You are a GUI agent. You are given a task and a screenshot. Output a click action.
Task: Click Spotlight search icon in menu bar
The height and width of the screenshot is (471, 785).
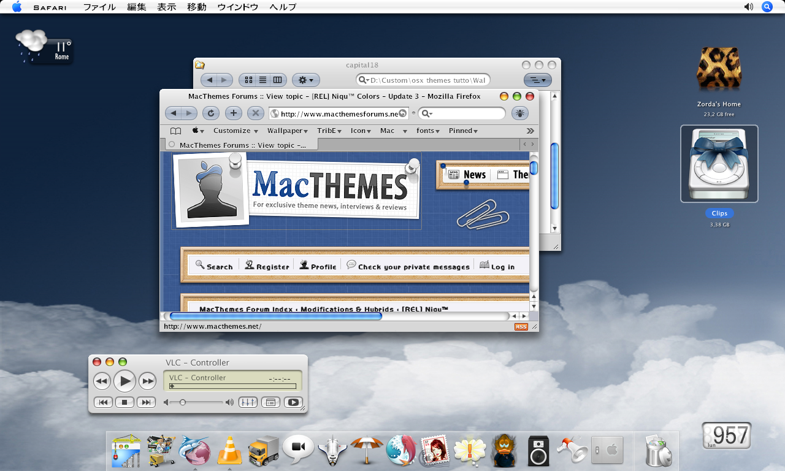coord(767,7)
